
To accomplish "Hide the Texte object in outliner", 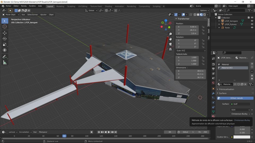I will [252, 28].
